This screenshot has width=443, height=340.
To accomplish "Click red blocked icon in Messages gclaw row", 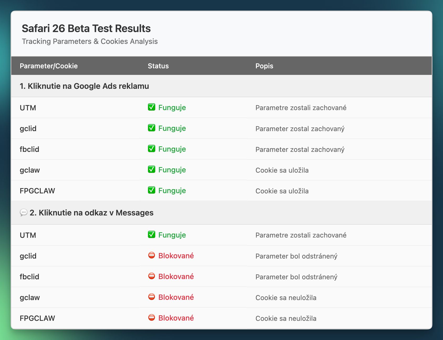I will tap(151, 297).
